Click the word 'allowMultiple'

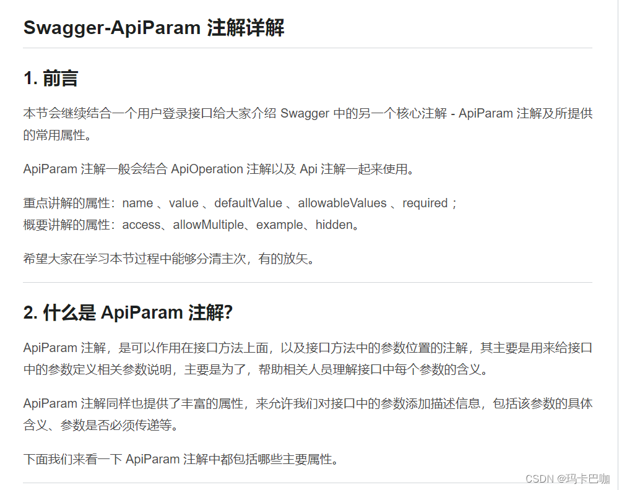209,225
